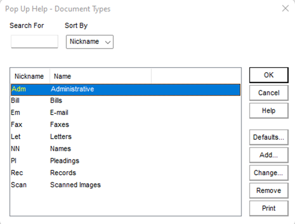Sort by the Name column header
This screenshot has width=295, height=224.
(x=101, y=76)
